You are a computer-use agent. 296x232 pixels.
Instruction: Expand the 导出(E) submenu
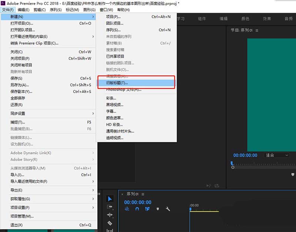click(93, 190)
